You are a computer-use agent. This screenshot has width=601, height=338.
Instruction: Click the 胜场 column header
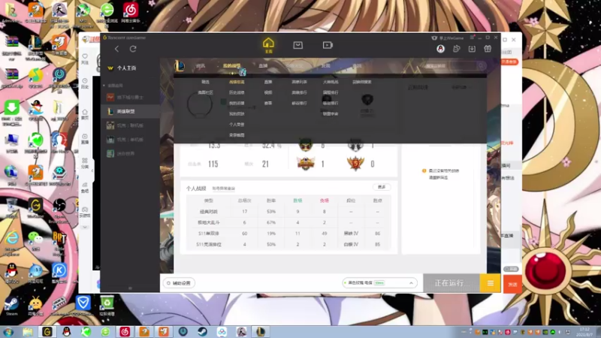tap(297, 201)
